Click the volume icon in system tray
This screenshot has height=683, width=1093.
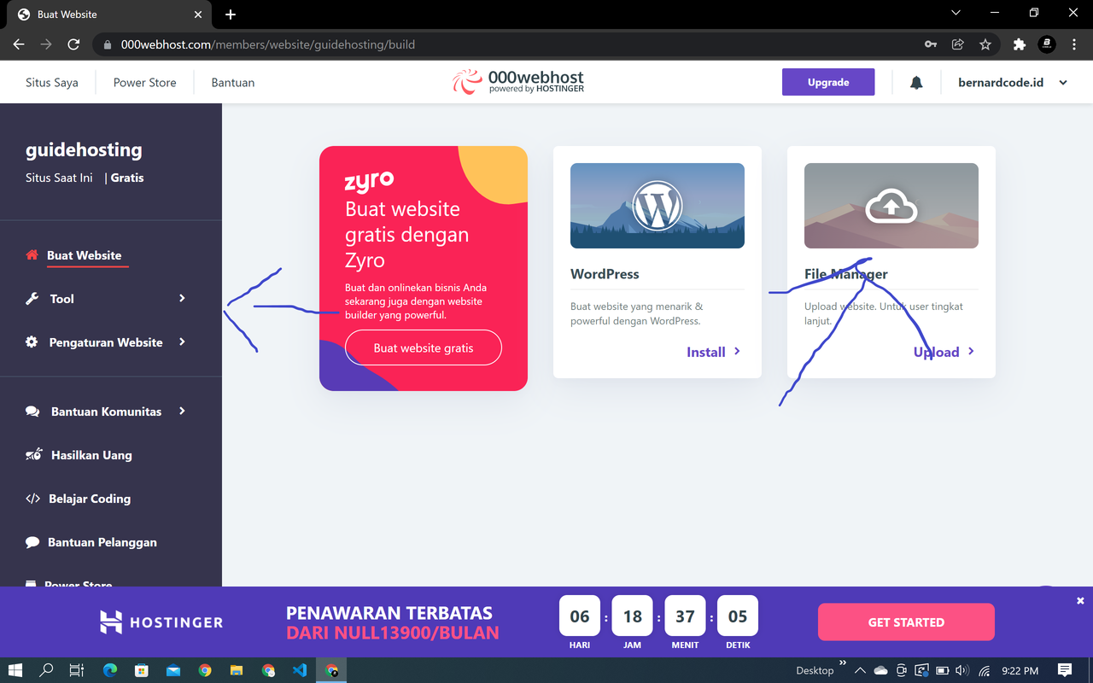click(x=963, y=671)
